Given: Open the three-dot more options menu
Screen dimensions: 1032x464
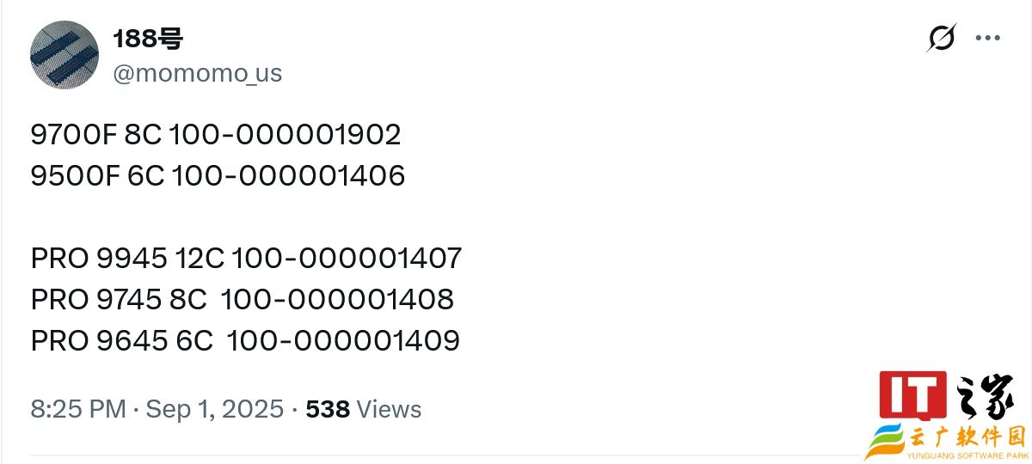Looking at the screenshot, I should coord(987,38).
